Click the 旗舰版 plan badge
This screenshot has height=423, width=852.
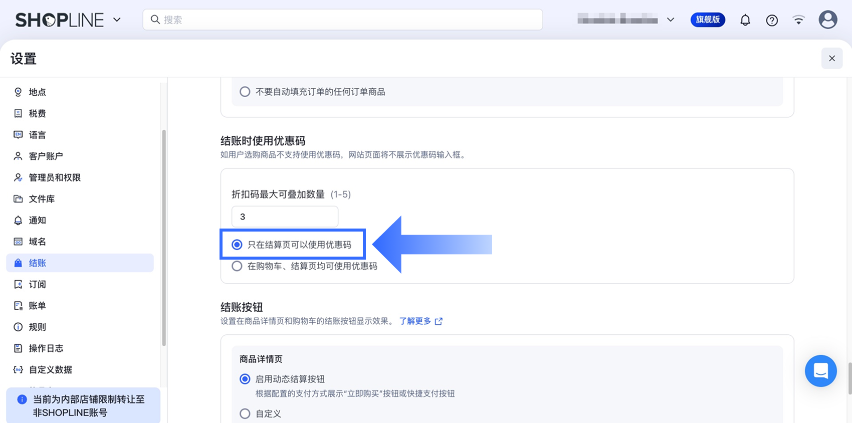(x=708, y=20)
